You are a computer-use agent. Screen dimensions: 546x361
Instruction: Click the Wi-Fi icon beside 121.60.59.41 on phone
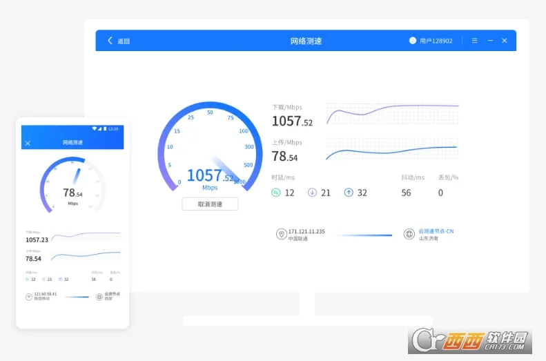29,297
